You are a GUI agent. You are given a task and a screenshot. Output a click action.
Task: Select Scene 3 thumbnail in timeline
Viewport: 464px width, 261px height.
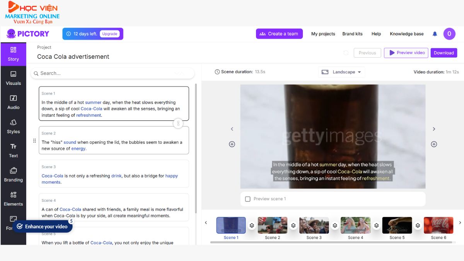click(x=314, y=225)
